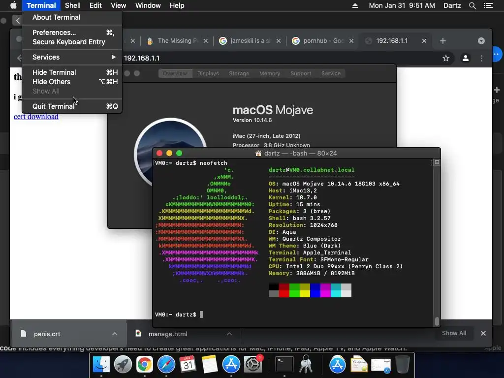The width and height of the screenshot is (504, 378).
Task: Expand the manage.html download options chevron
Action: [229, 334]
